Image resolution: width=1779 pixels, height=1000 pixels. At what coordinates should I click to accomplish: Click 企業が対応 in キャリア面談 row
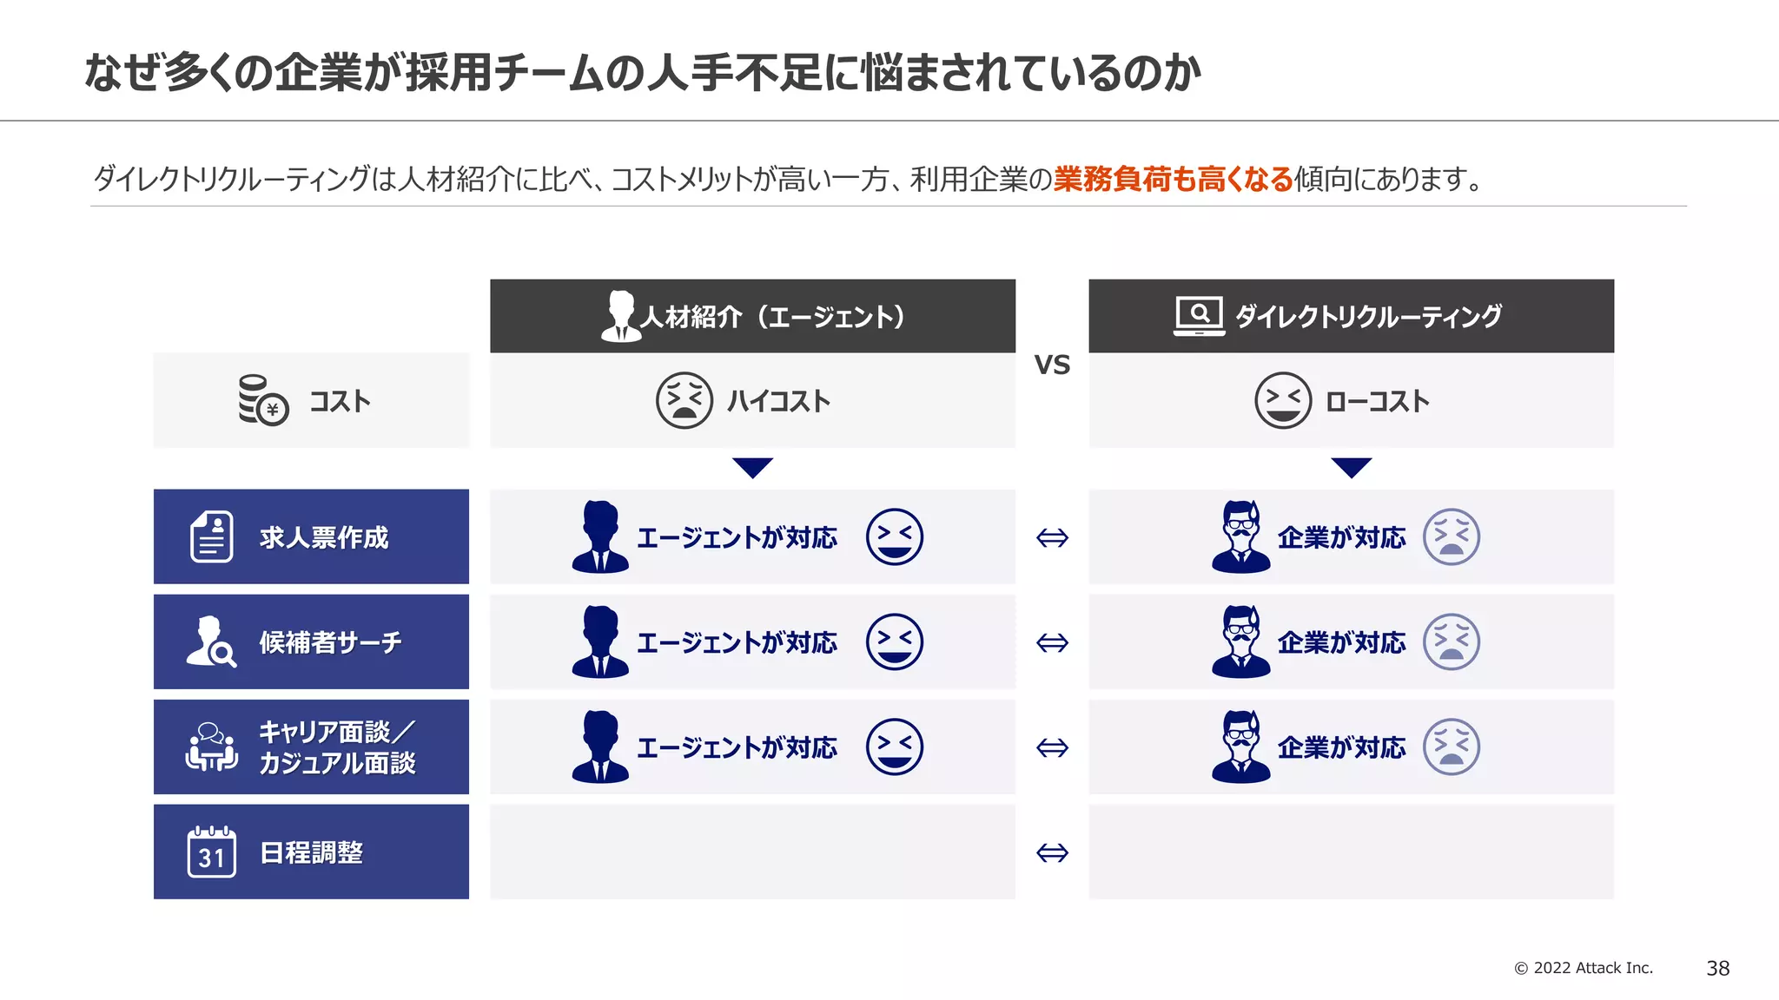click(1342, 747)
